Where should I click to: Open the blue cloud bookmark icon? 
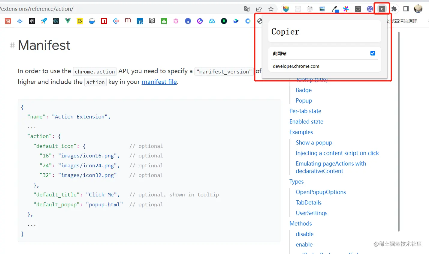[x=212, y=21]
